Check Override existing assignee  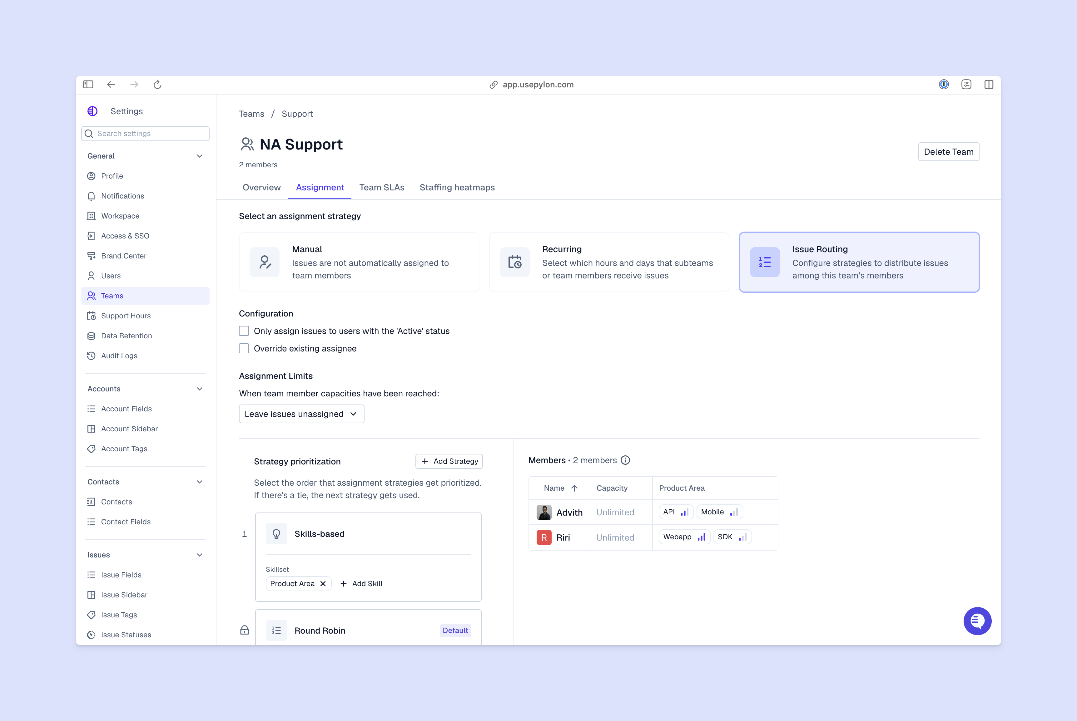click(x=244, y=349)
